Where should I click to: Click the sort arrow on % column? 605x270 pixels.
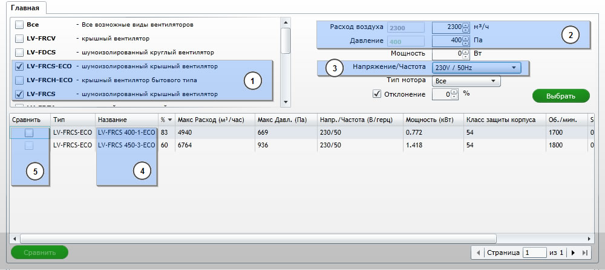pos(170,120)
